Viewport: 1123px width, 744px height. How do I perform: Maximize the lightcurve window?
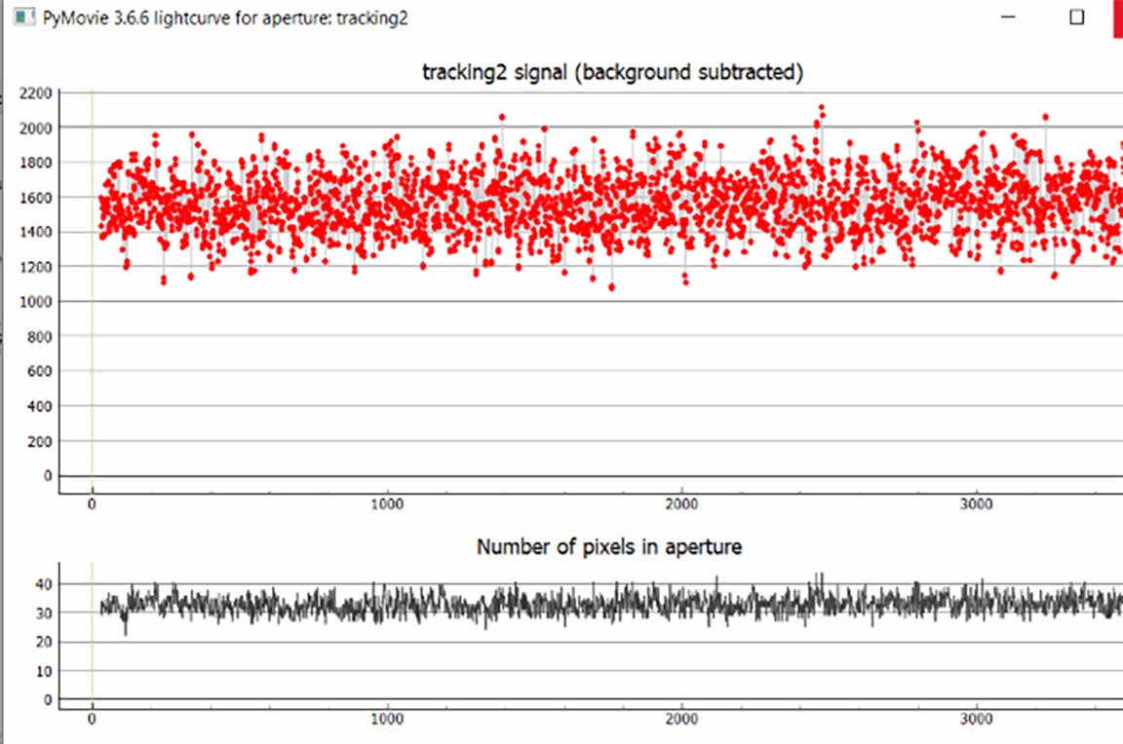[1076, 18]
